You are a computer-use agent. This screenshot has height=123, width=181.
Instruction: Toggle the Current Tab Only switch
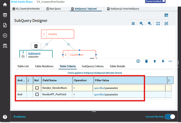click(170, 117)
